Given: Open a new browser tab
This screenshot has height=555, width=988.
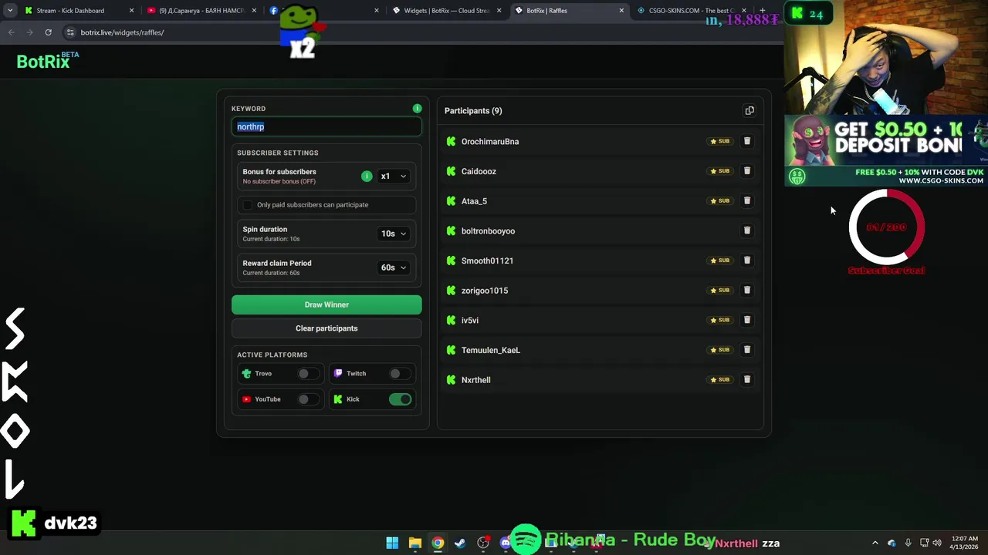Looking at the screenshot, I should [762, 11].
